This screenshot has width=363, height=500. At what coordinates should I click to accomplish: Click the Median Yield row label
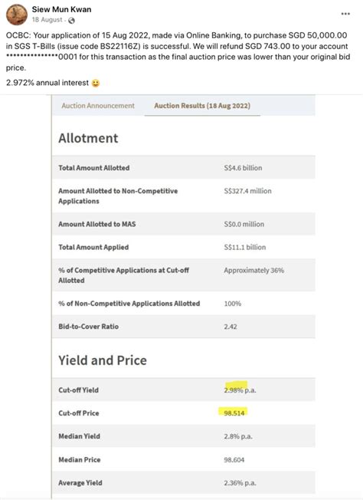[80, 436]
